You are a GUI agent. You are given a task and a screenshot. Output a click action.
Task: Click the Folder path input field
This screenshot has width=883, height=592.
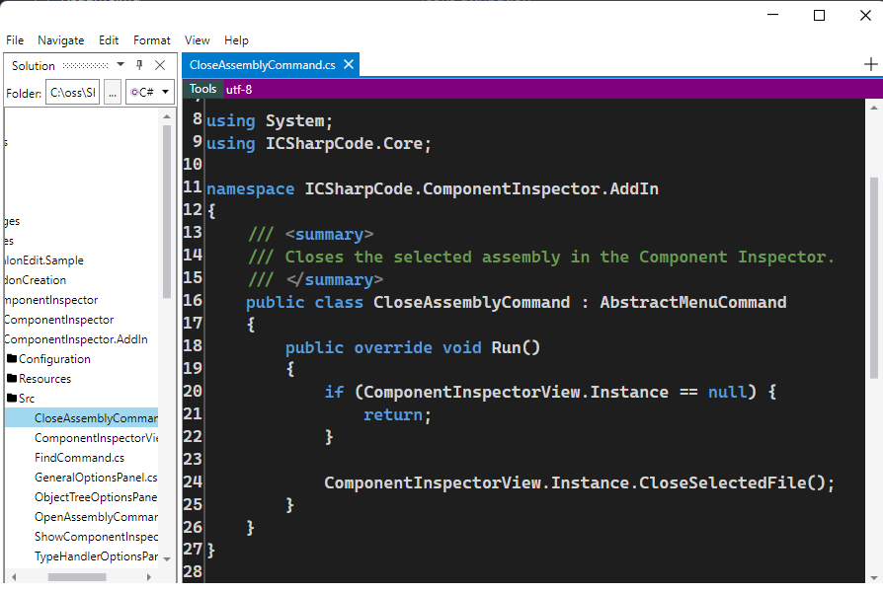click(73, 93)
